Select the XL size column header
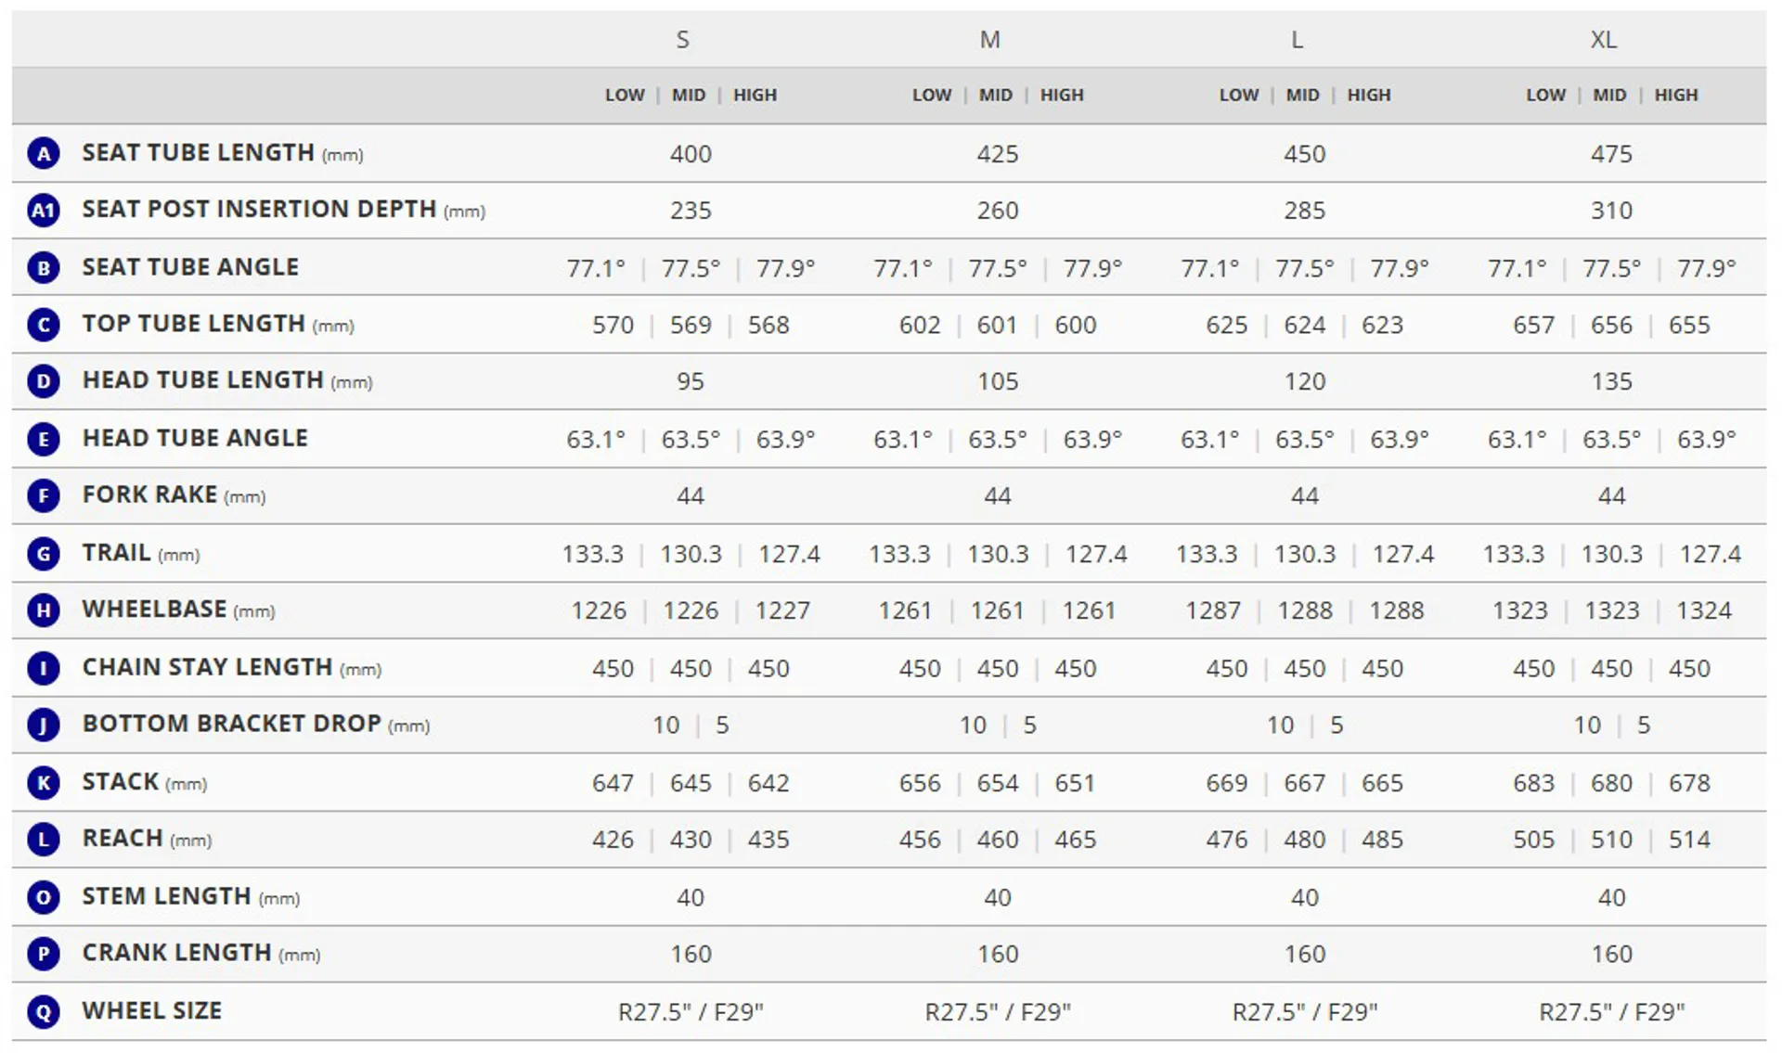 click(1603, 40)
